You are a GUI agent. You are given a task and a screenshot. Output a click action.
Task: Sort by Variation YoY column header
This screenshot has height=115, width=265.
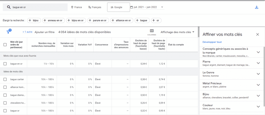[85, 45]
